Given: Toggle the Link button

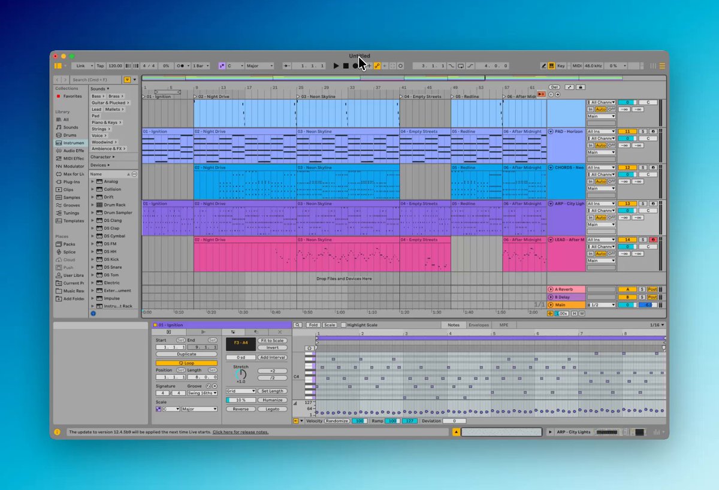Looking at the screenshot, I should (x=80, y=66).
